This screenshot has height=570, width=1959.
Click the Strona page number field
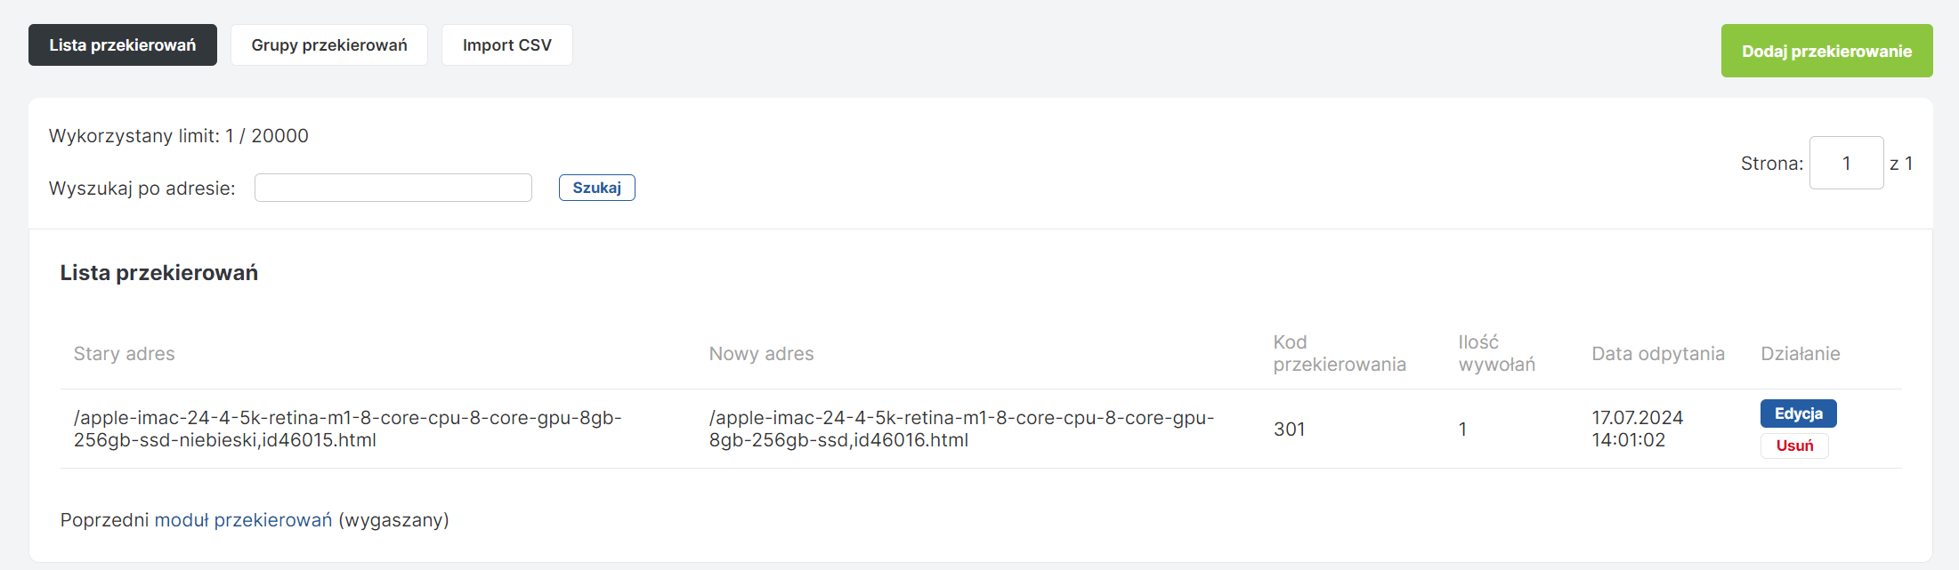pos(1846,164)
